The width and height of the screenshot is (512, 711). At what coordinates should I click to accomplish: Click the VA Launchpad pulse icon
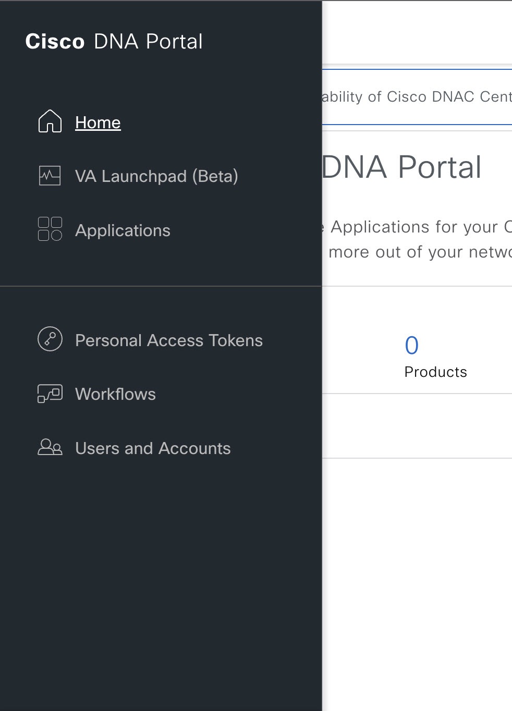tap(50, 176)
